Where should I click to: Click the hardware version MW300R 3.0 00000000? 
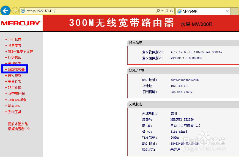click(x=186, y=58)
